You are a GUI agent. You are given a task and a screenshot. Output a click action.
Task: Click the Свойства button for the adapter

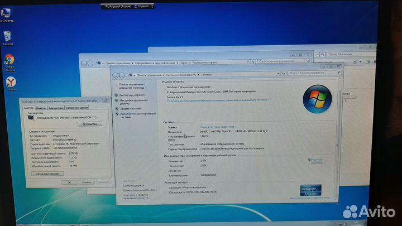[90, 124]
